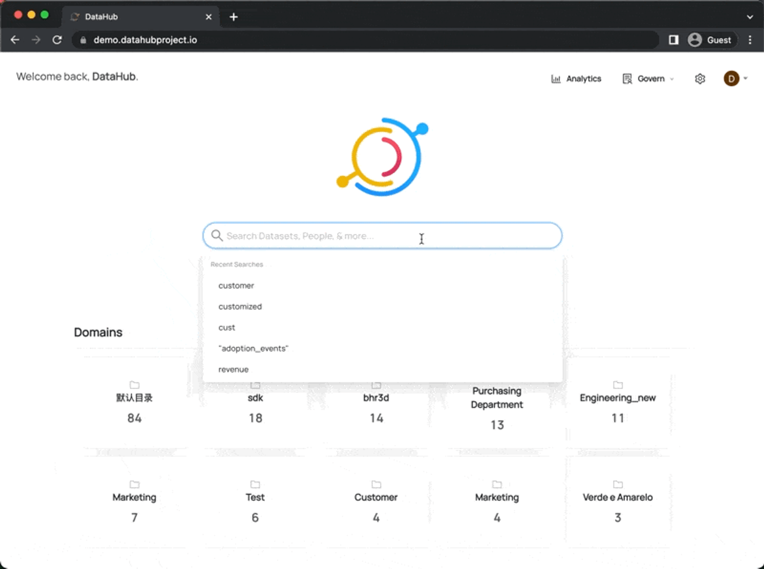Select recent search 'revenue'
Viewport: 764px width, 569px height.
[x=382, y=370]
